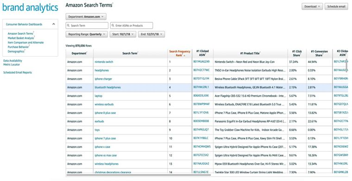Screen dimensions: 352x181
Task: Collapse Consumer Behavior Dashboards chevron
Action: coord(54,24)
